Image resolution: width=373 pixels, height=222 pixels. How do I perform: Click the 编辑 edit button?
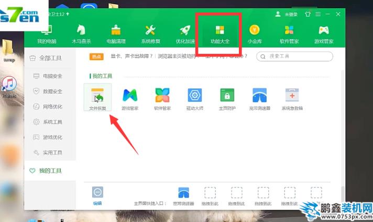97,196
